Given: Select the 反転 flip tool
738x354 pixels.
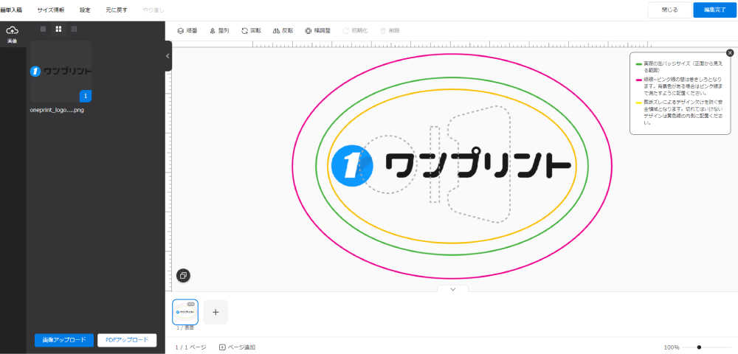Looking at the screenshot, I should tap(283, 31).
